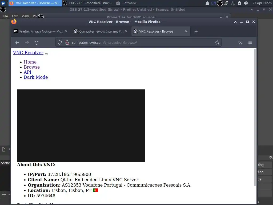Image resolution: width=273 pixels, height=205 pixels.
Task: Open the applications menu icon on the taskbar
Action: click(3, 3)
